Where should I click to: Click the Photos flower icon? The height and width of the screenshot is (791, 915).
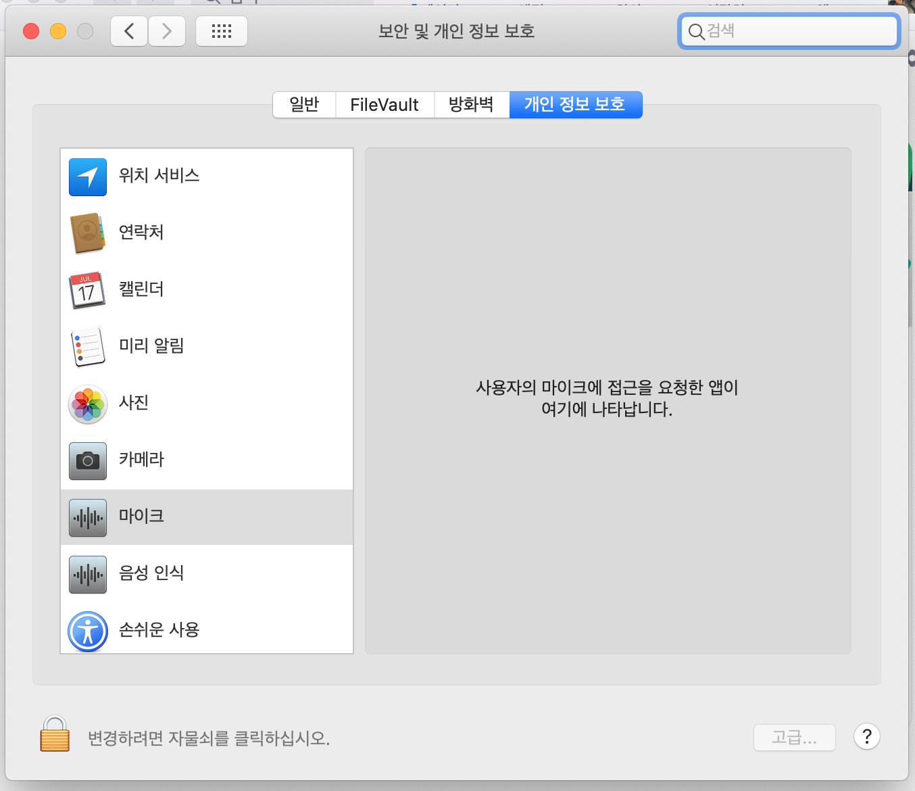(x=88, y=404)
